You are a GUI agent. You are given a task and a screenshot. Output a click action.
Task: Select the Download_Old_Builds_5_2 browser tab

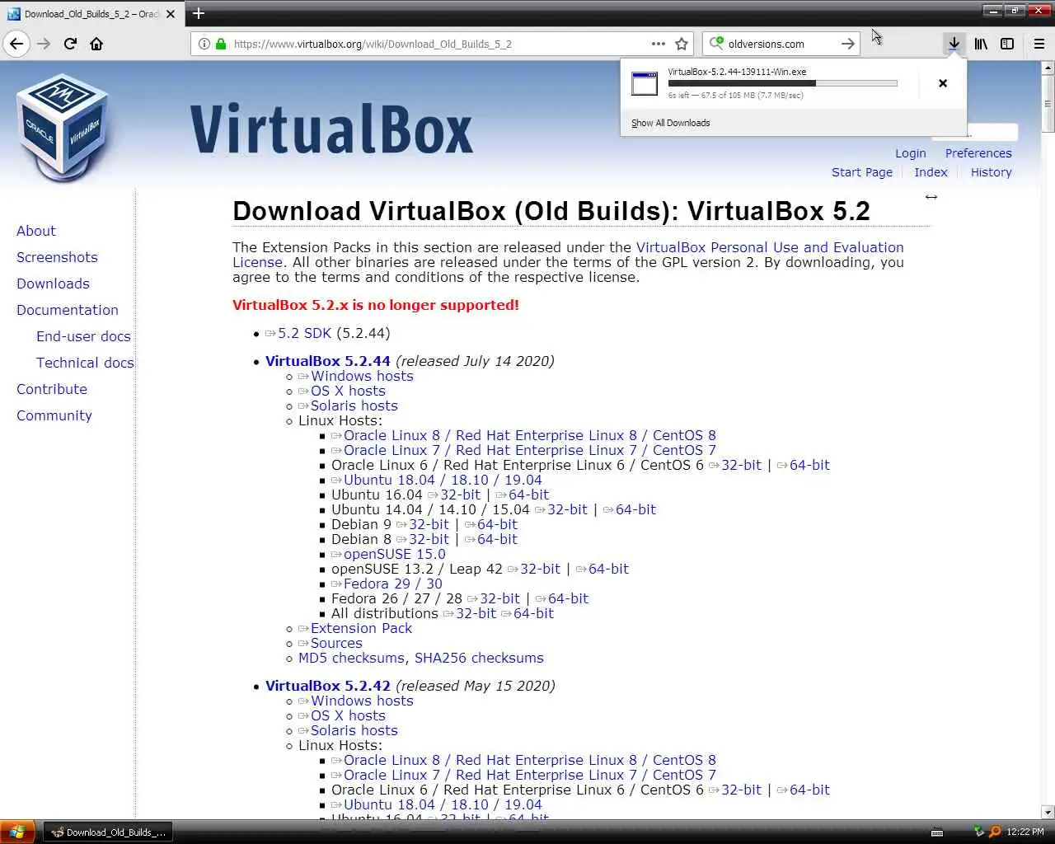coord(92,14)
